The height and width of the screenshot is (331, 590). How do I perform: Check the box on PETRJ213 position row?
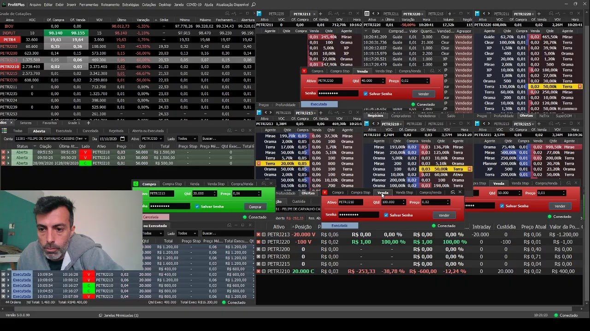tap(264, 234)
